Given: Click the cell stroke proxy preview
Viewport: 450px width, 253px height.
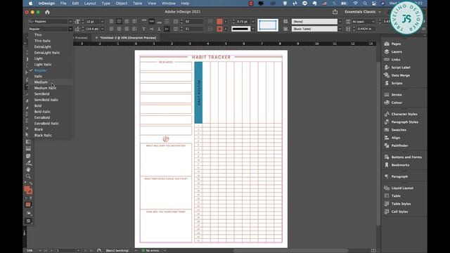Looking at the screenshot, I should [267, 25].
